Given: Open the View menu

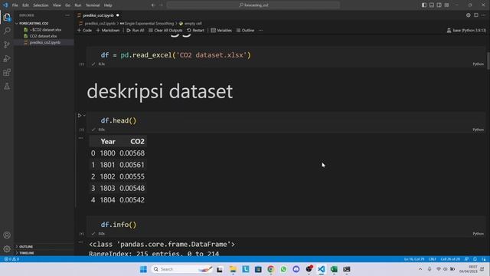Looking at the screenshot, I should [x=57, y=5].
